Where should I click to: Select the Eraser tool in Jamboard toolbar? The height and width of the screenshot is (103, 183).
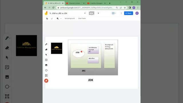click(46, 49)
